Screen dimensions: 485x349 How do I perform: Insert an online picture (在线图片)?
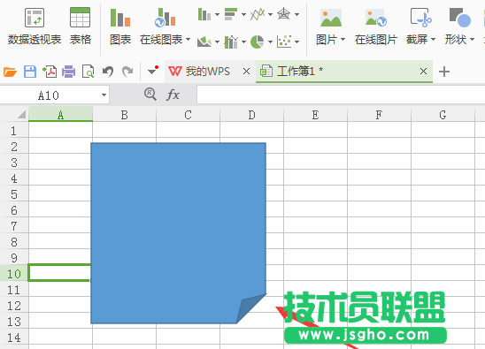pyautogui.click(x=375, y=27)
